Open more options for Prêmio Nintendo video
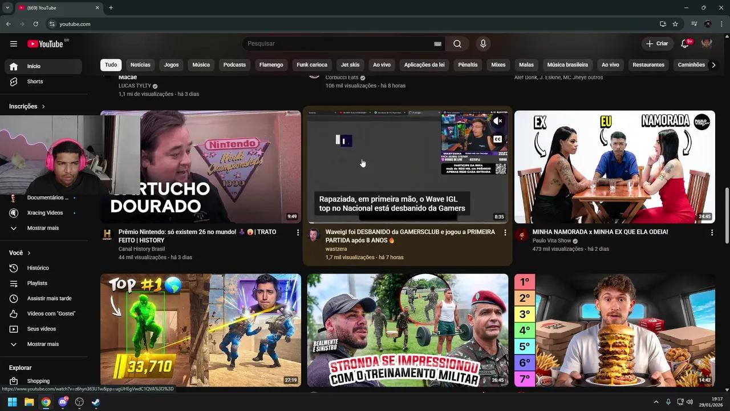 [298, 232]
